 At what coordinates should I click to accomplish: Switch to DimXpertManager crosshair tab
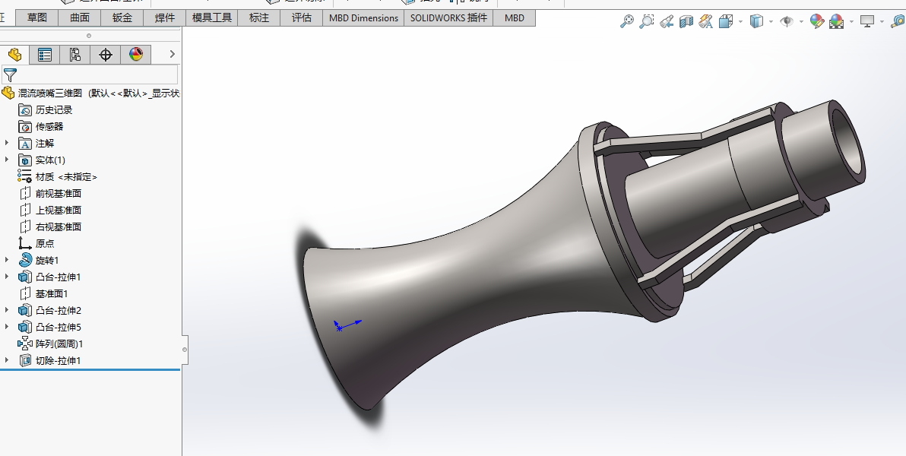coord(106,55)
